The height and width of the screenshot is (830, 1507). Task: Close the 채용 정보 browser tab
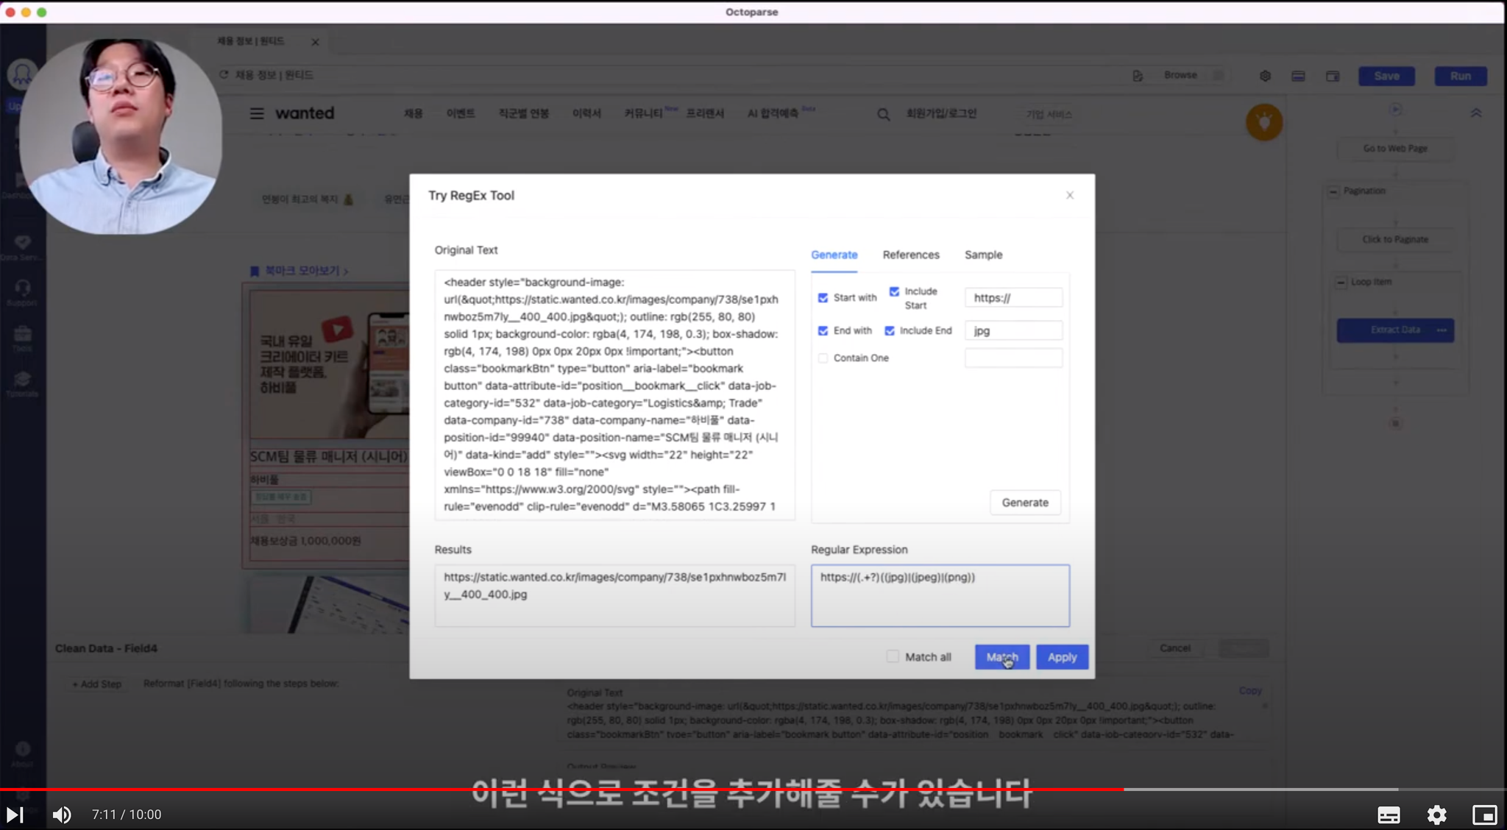coord(315,42)
